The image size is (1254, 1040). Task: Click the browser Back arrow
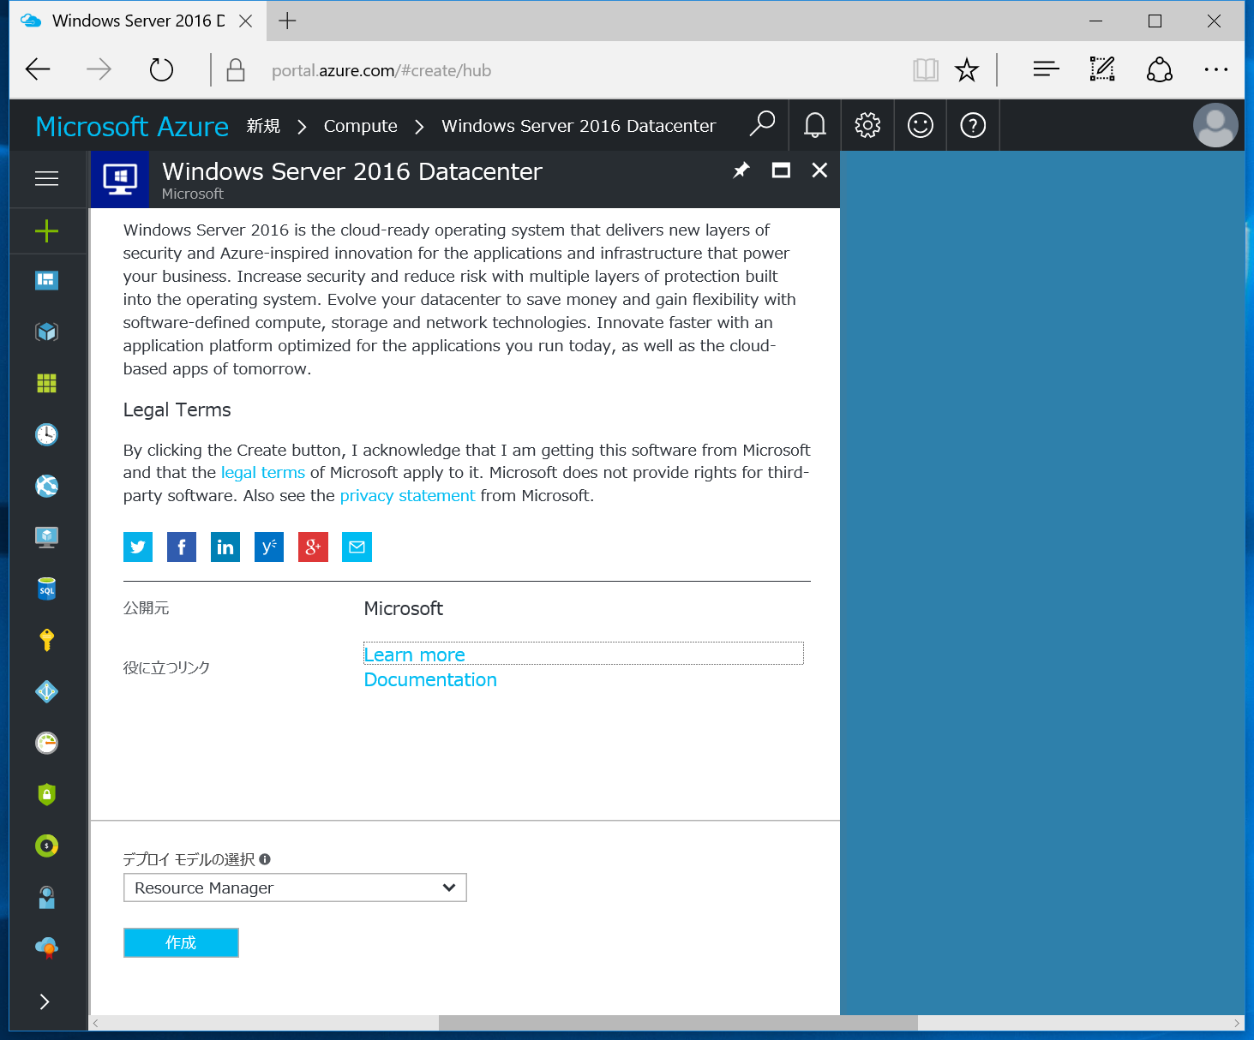click(38, 69)
